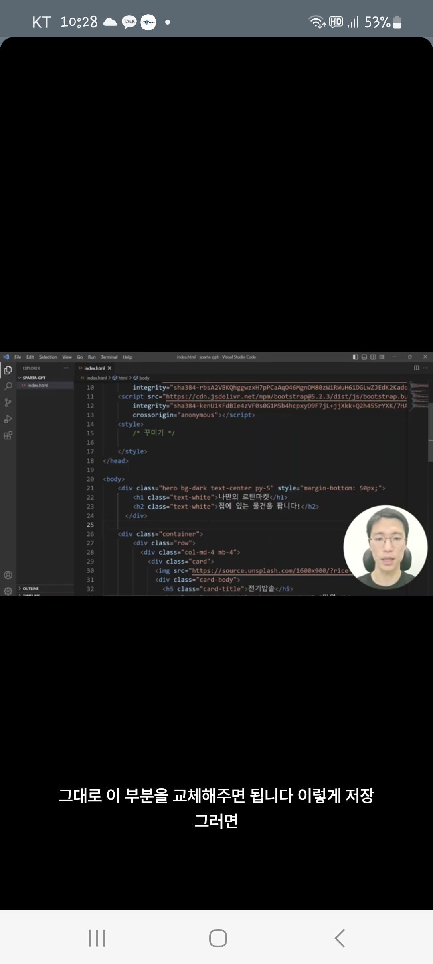Open the Manage gear icon
Viewport: 433px width, 964px height.
(x=8, y=590)
